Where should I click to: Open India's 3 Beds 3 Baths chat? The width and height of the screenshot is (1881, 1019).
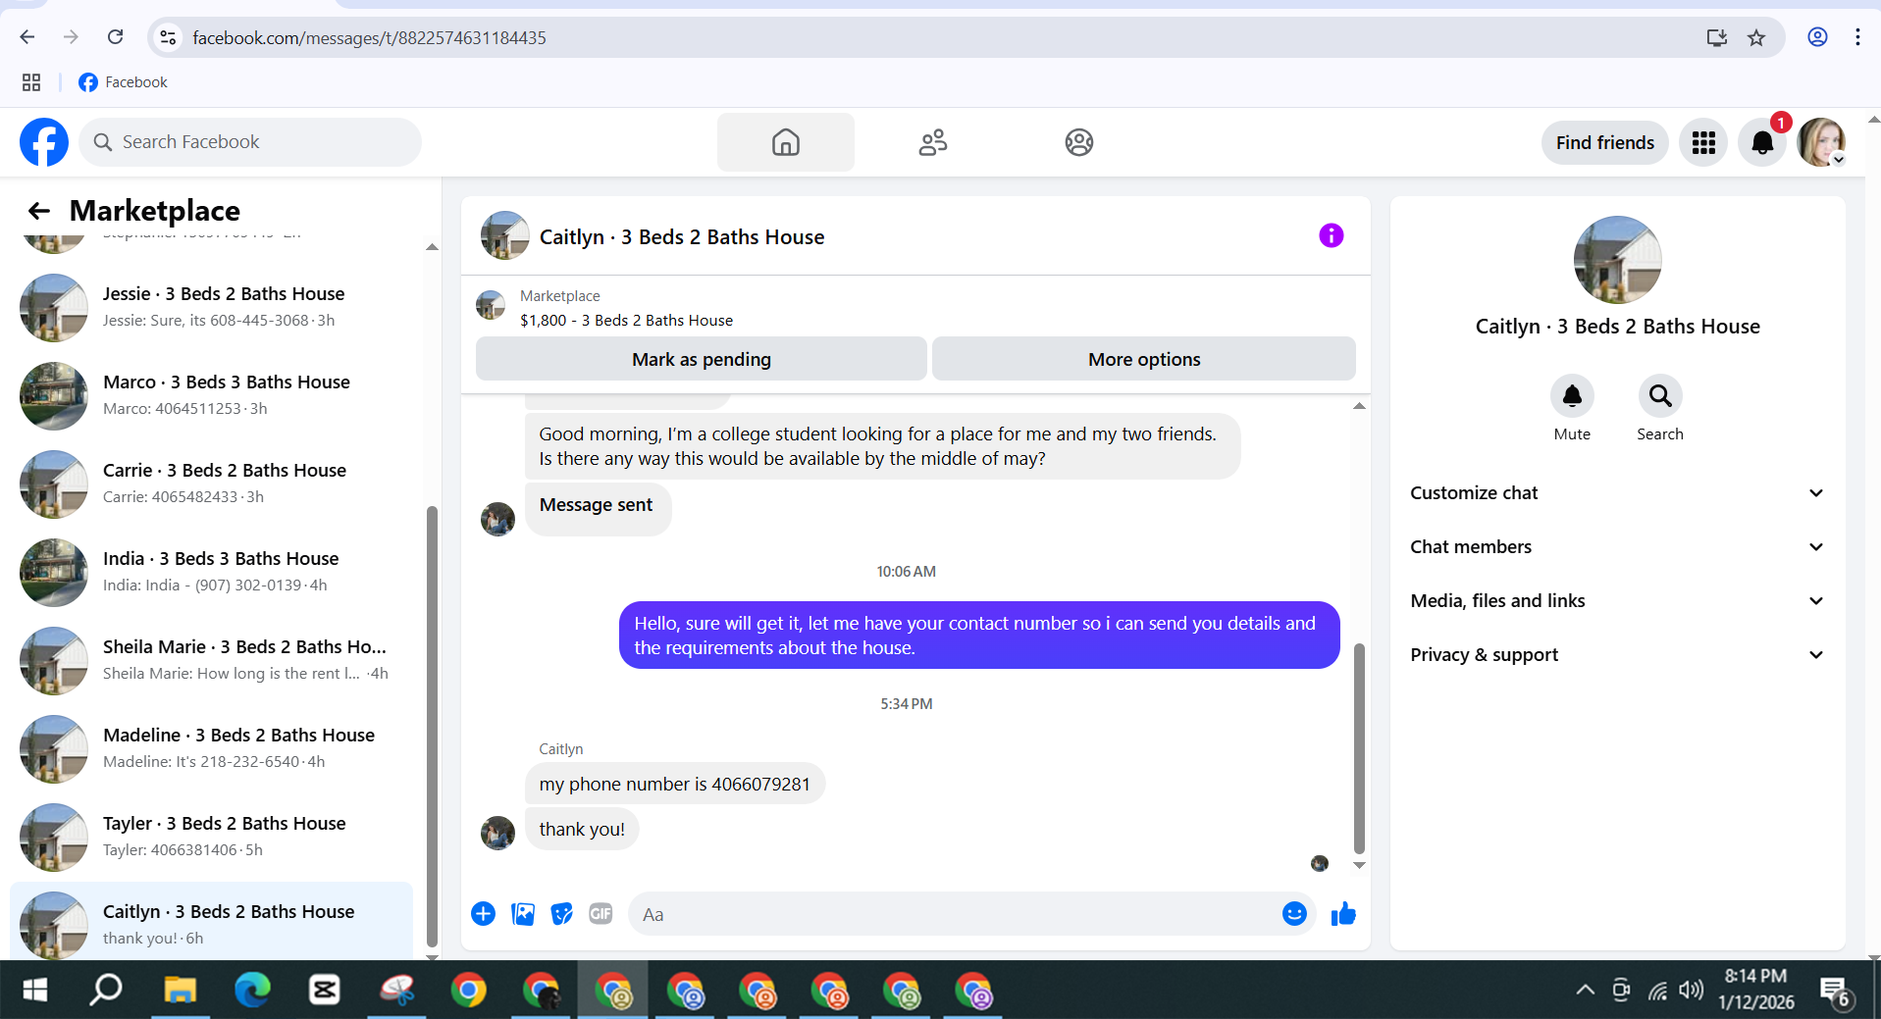(211, 572)
